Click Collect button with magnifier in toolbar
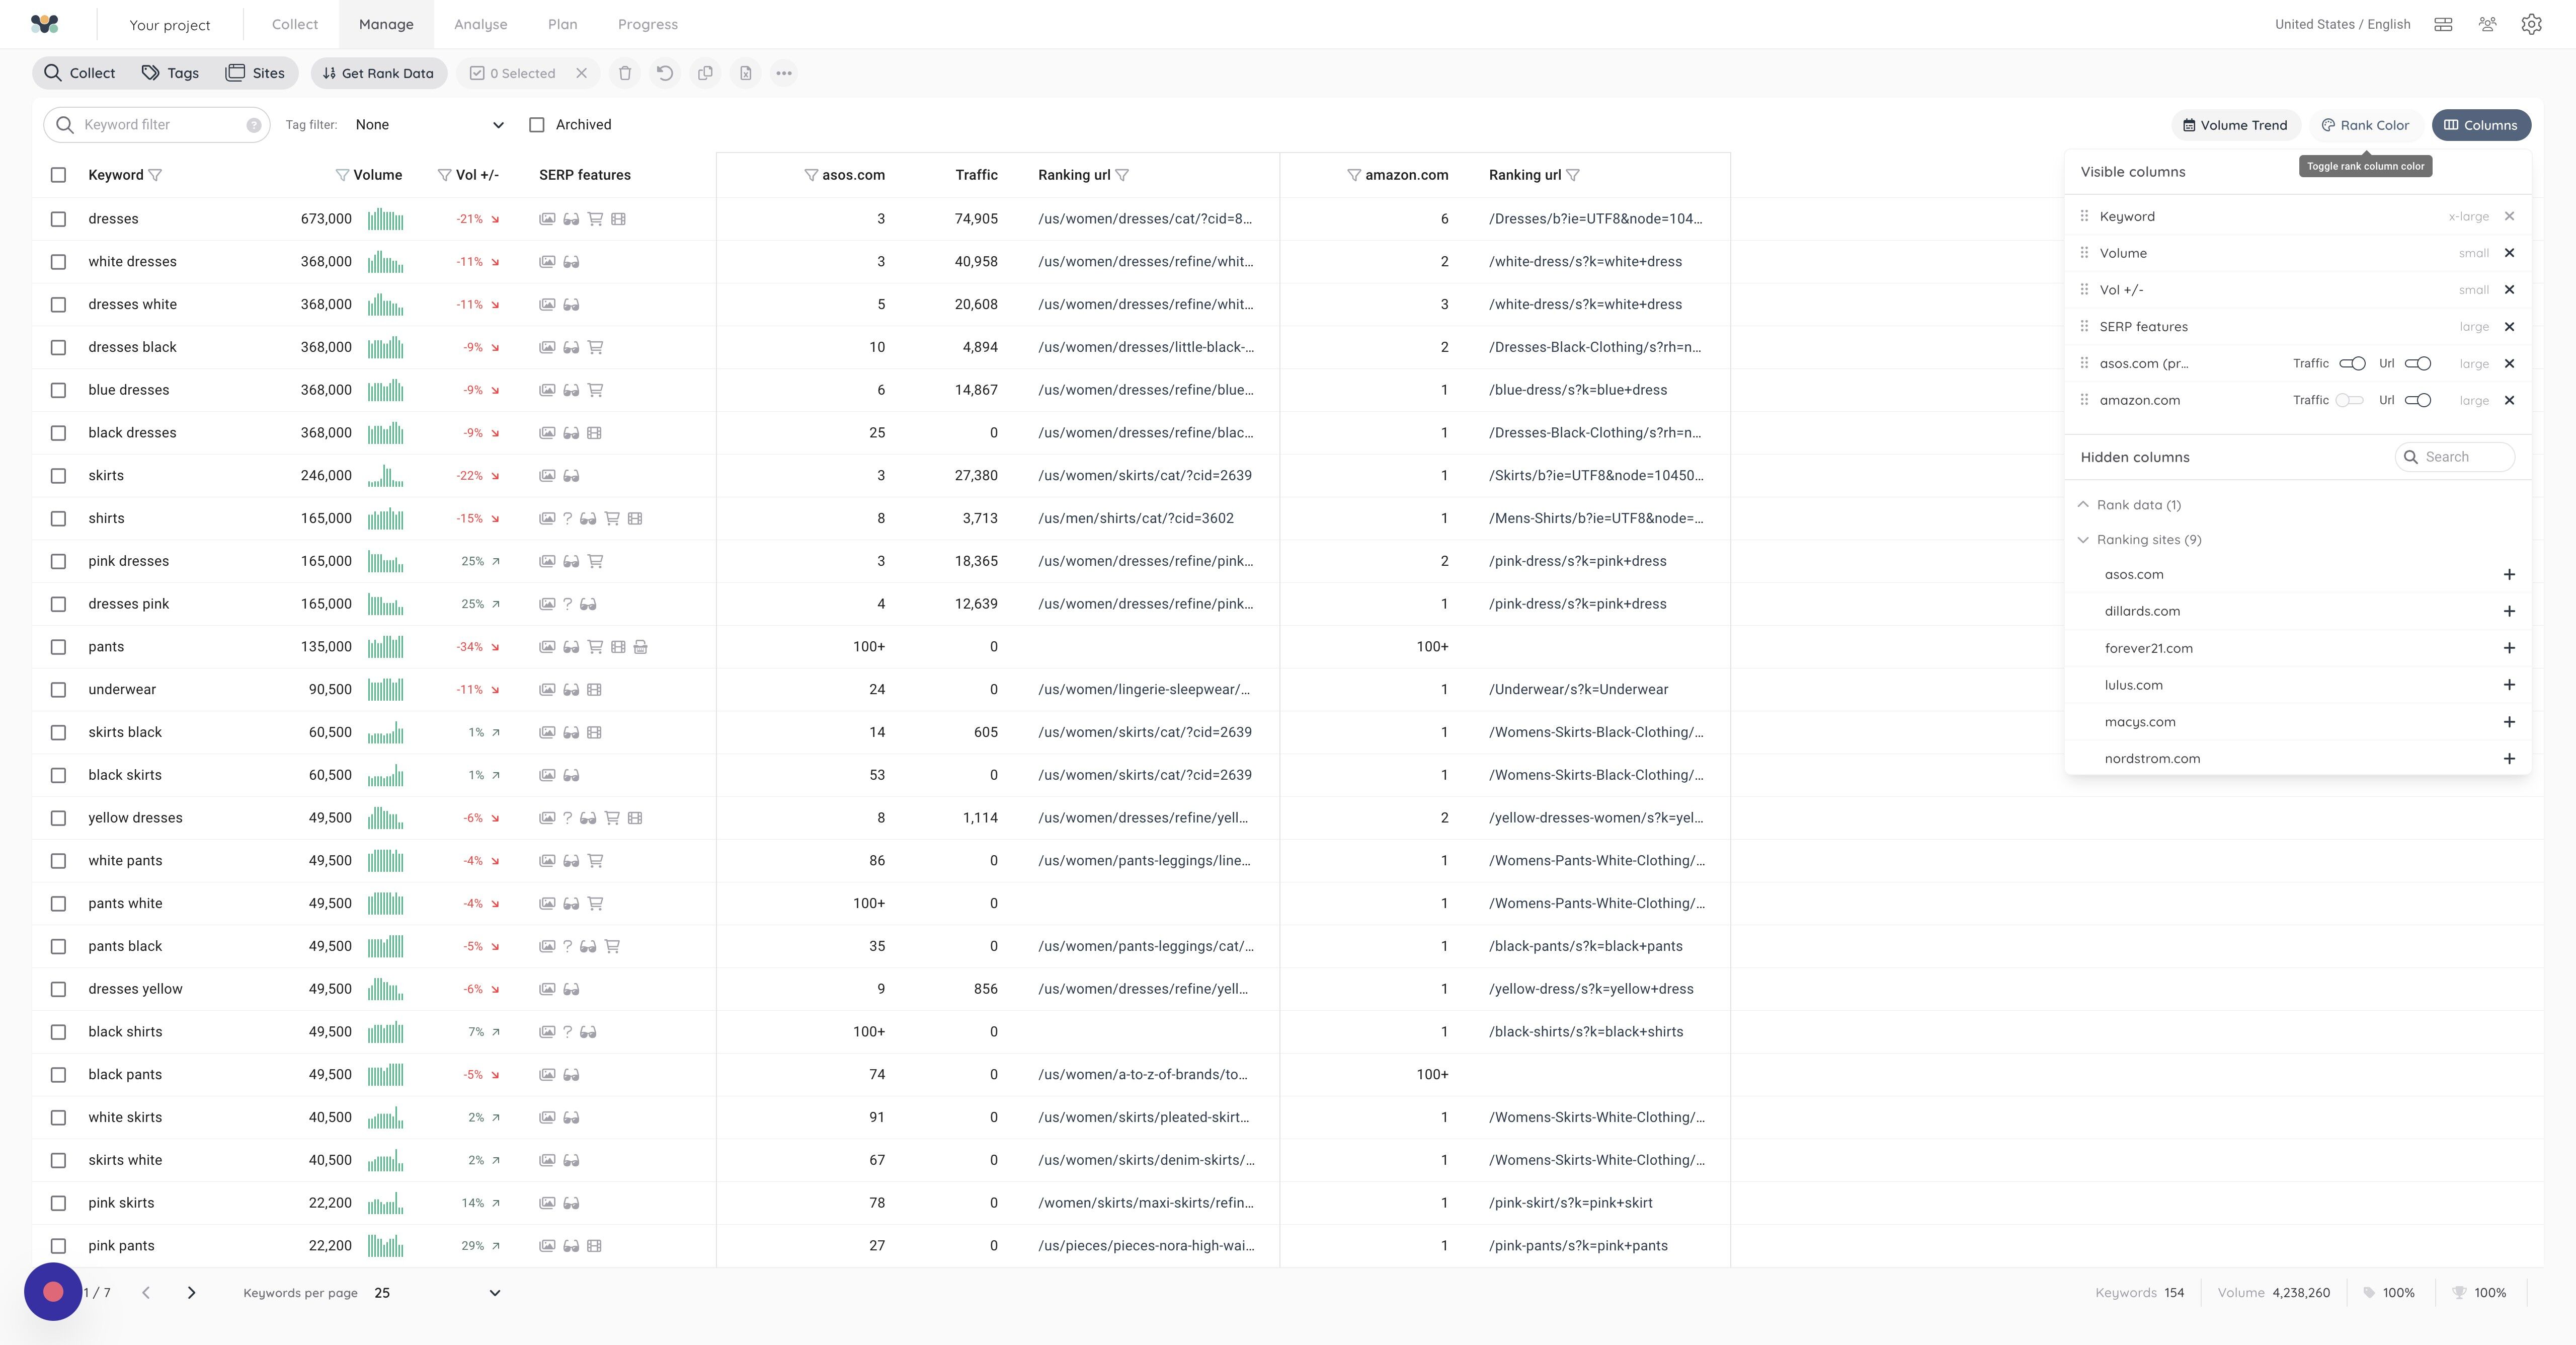This screenshot has width=2576, height=1345. [x=80, y=73]
